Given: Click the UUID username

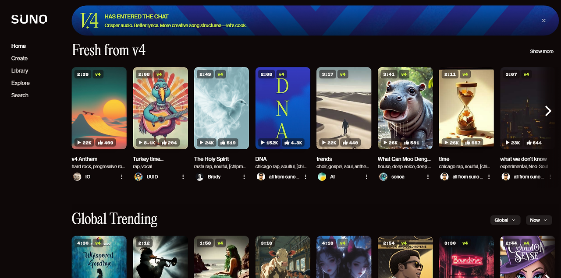Looking at the screenshot, I should pyautogui.click(x=152, y=177).
